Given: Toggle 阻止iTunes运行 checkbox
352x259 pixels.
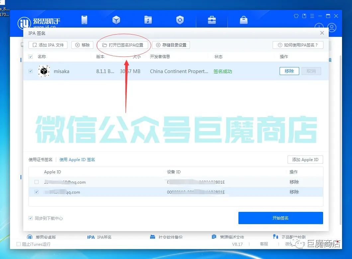Looking at the screenshot, I should [x=19, y=244].
